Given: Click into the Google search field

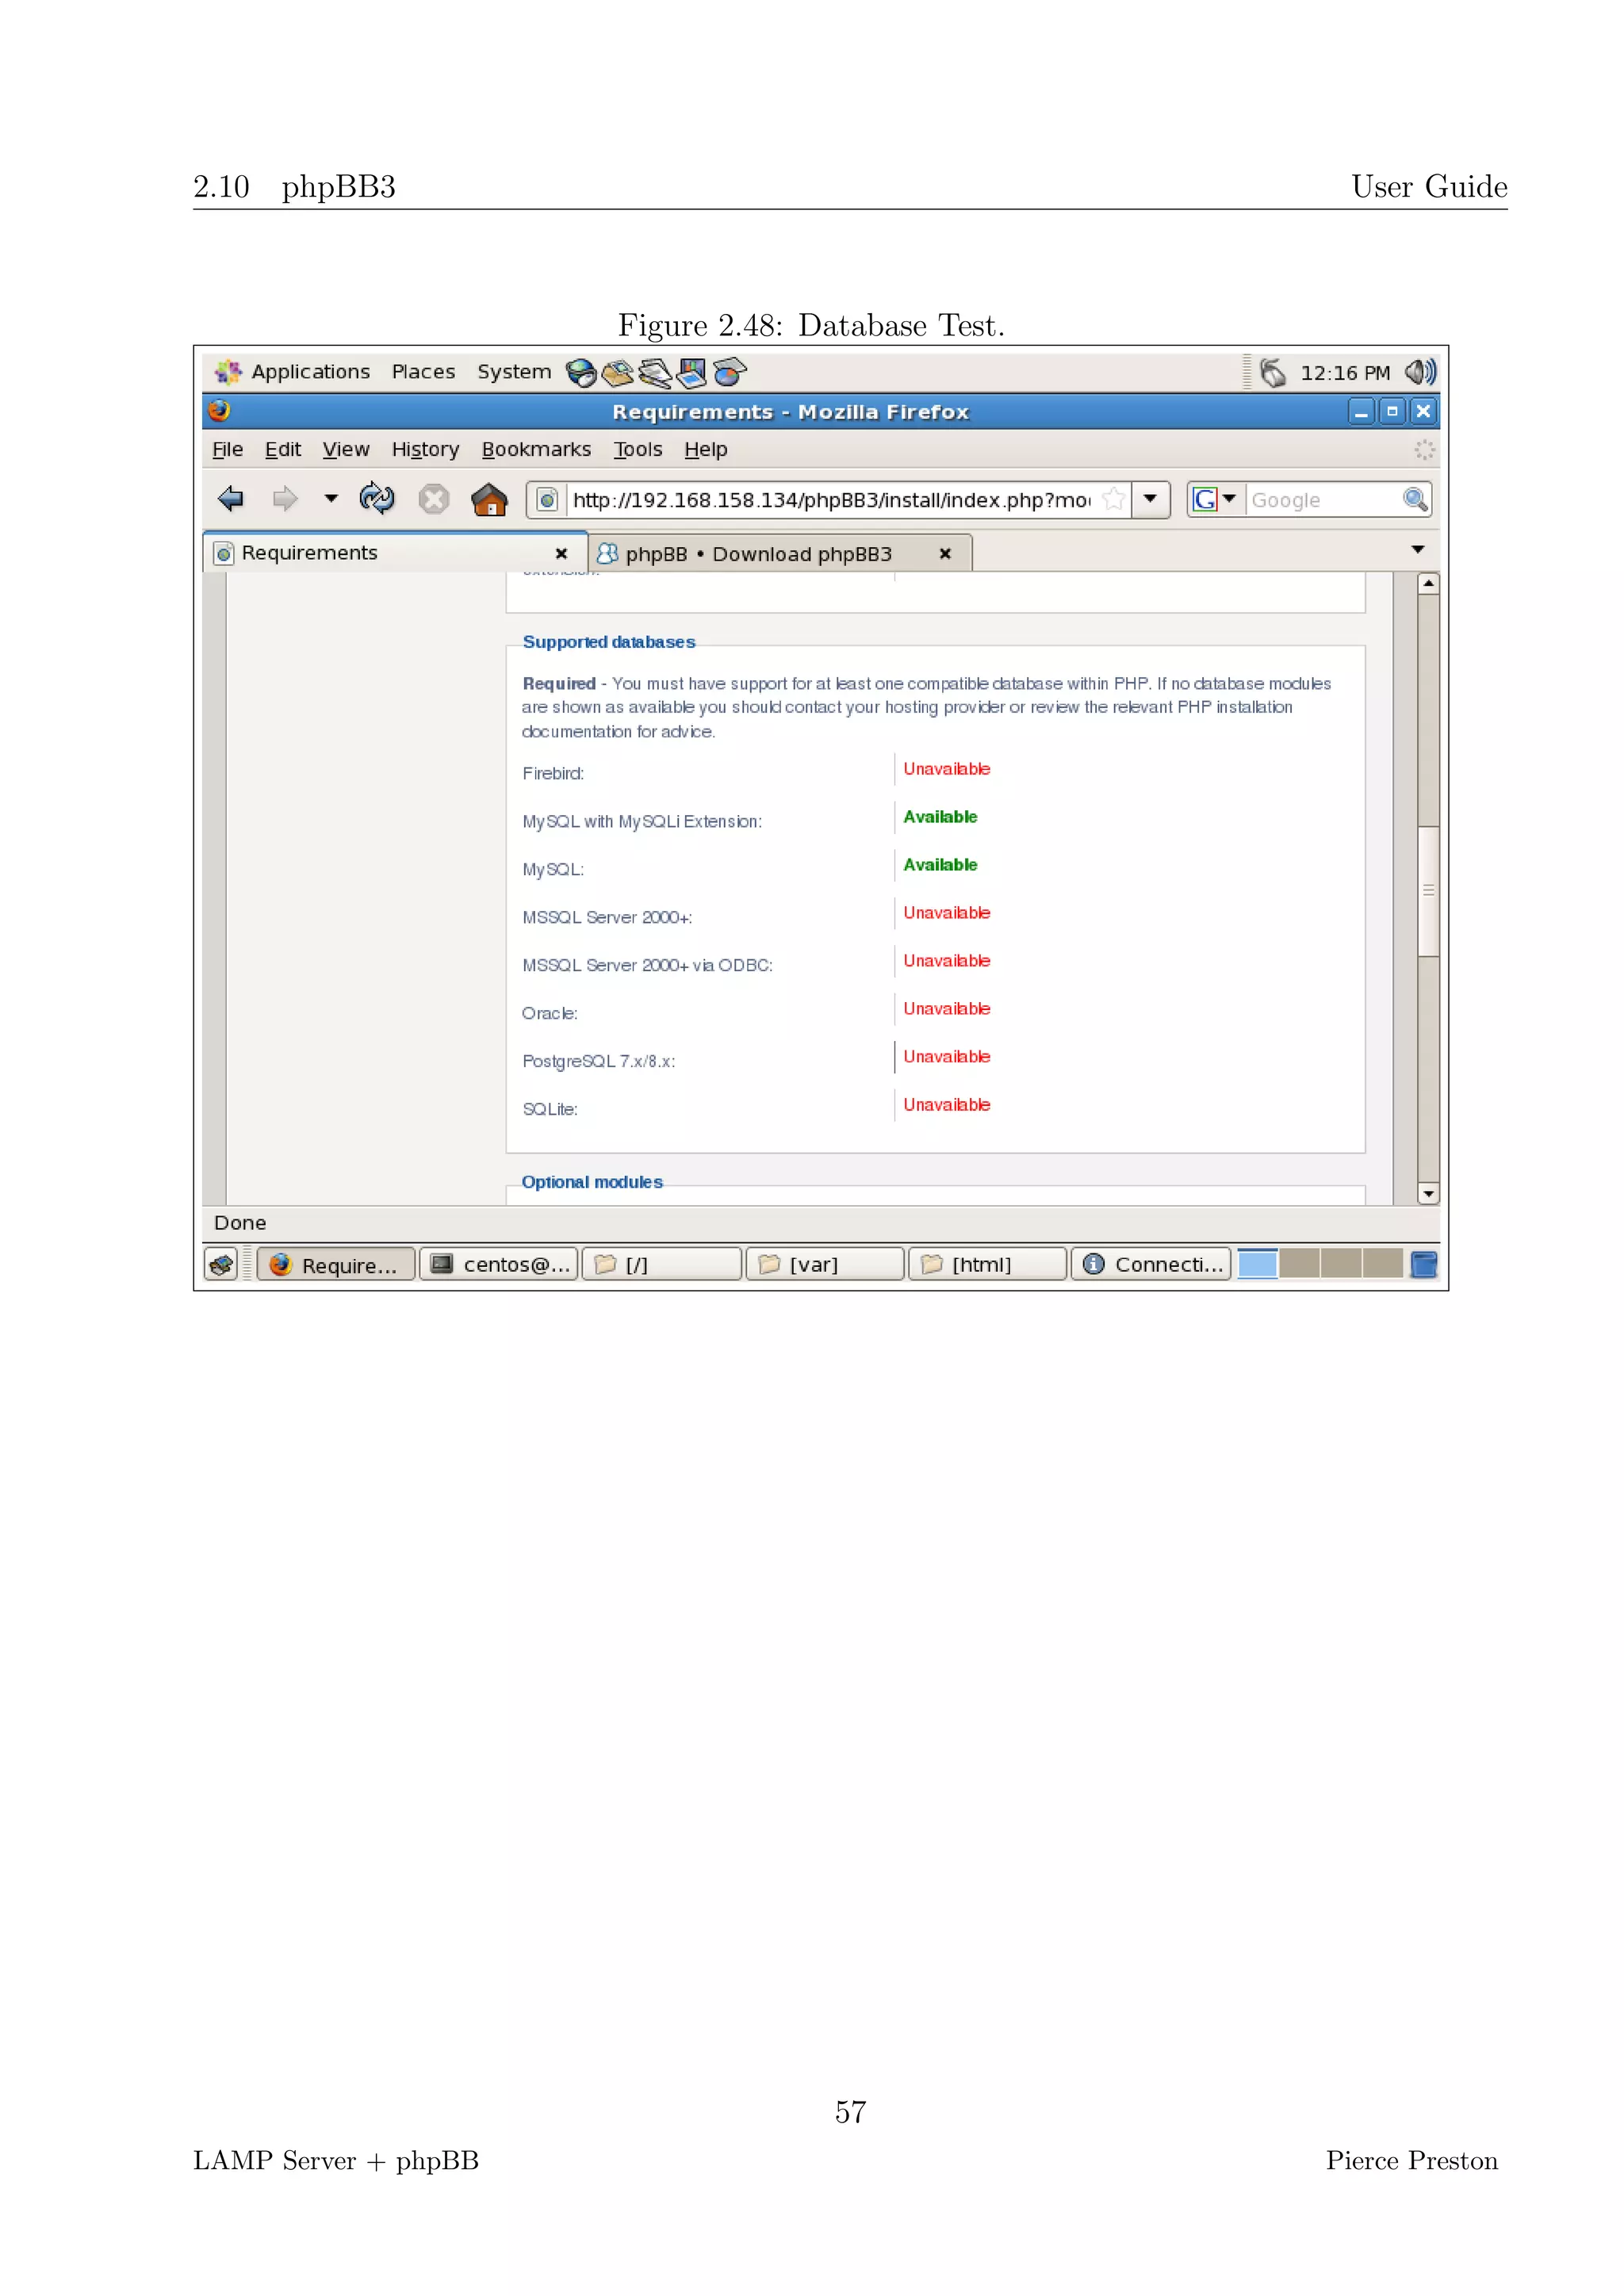Looking at the screenshot, I should (1323, 500).
